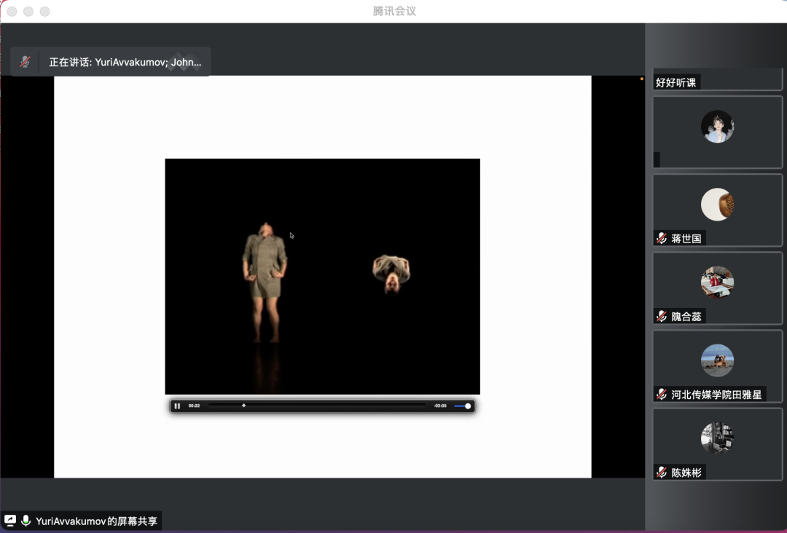
Task: Click muted mic icon next to 河北传媒学院田雅星
Action: 662,394
